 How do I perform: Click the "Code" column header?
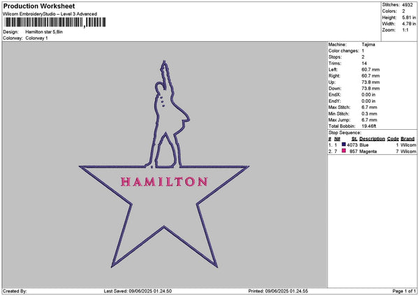(x=392, y=139)
